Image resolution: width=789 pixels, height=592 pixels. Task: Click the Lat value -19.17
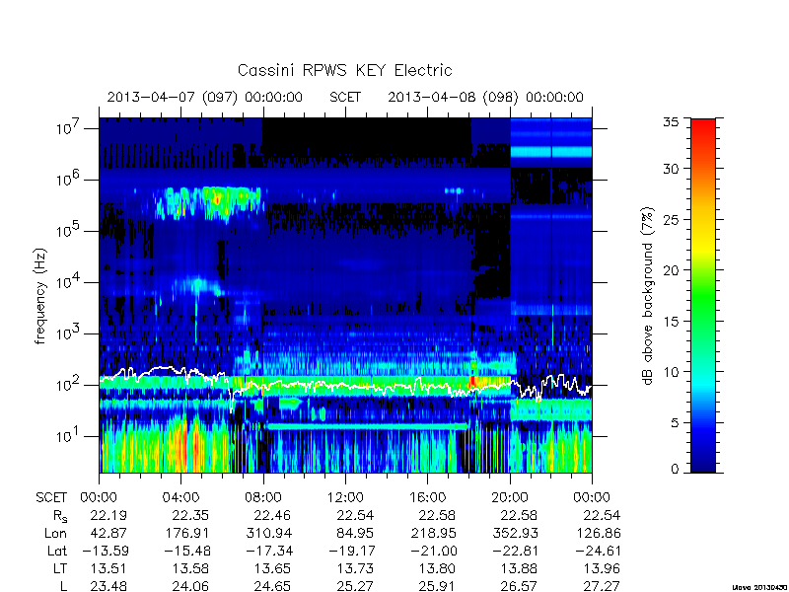click(x=351, y=552)
